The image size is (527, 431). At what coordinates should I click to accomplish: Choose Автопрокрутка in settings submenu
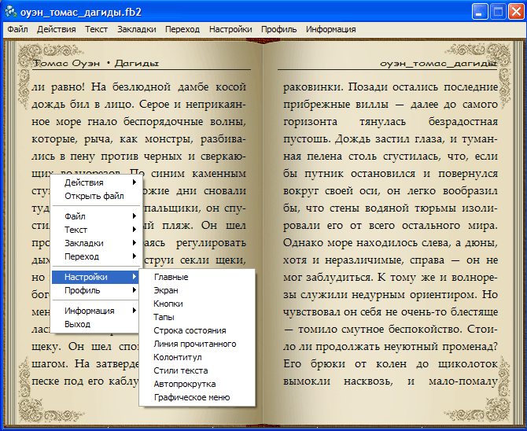coord(184,384)
